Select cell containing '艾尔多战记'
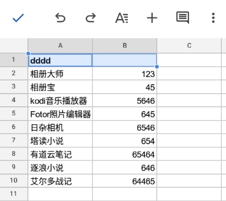 click(60, 180)
